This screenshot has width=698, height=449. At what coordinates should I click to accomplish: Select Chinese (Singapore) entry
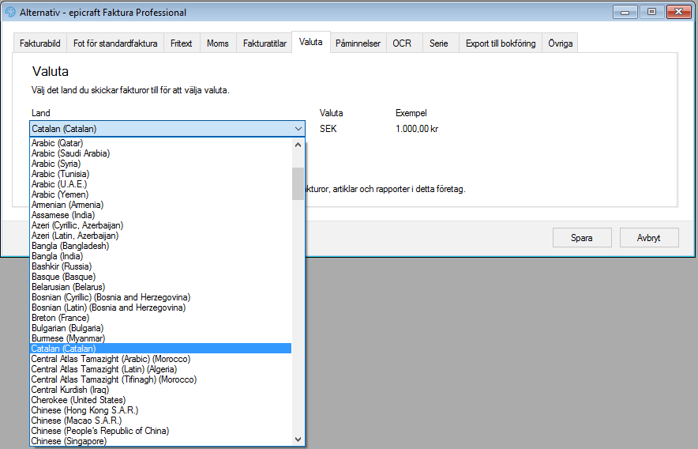point(161,440)
